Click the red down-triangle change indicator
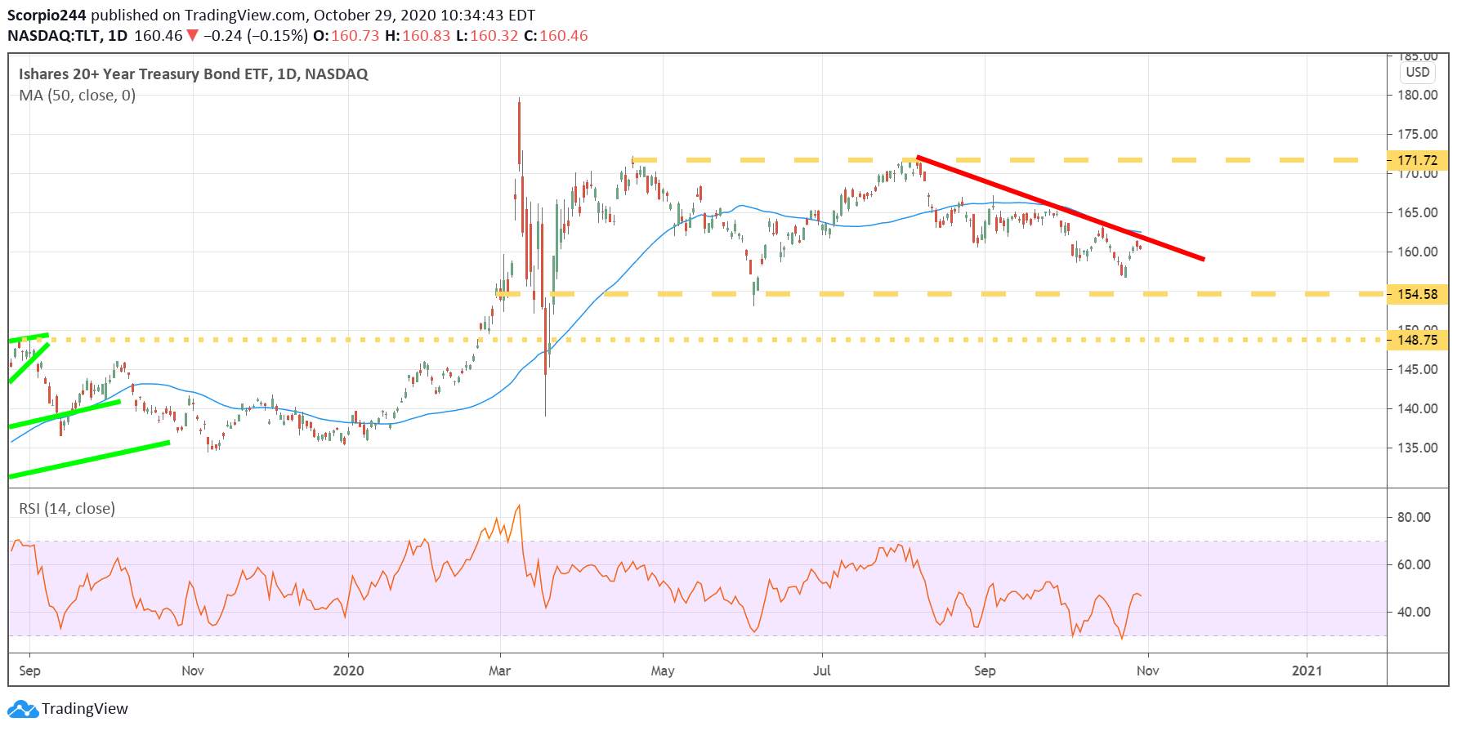Viewport: 1457px width, 731px height. [192, 36]
